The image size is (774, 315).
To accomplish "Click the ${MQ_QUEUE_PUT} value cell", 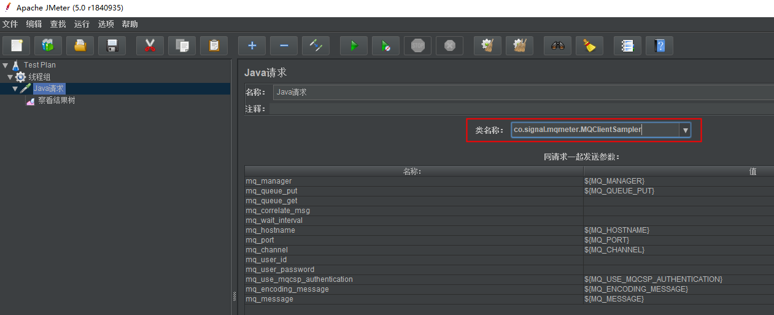I will [x=678, y=191].
